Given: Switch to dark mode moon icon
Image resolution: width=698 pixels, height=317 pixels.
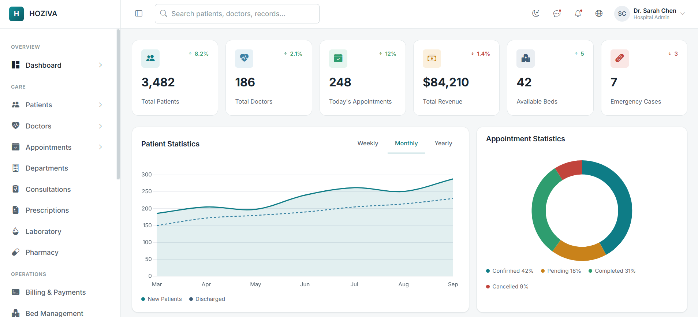Looking at the screenshot, I should [x=536, y=14].
